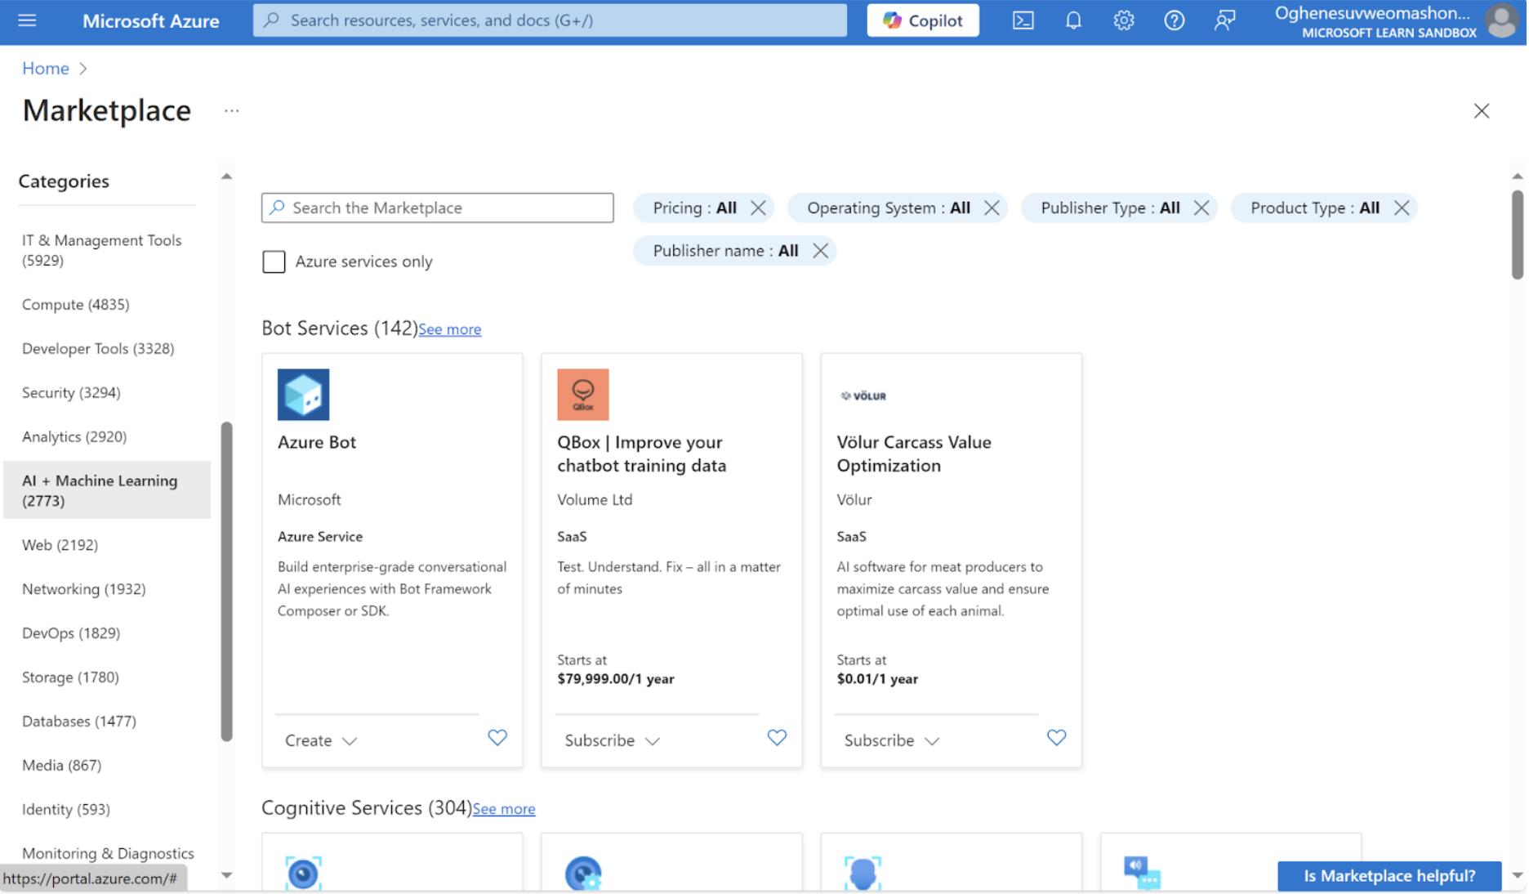Open the Product Type filter dropdown
Screen dimensions: 1529x894
(1317, 208)
